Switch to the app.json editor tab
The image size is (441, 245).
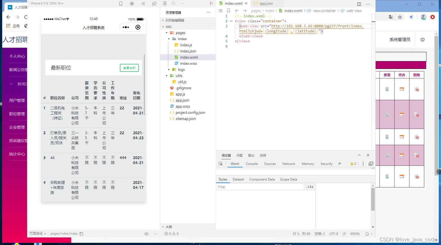point(266,4)
